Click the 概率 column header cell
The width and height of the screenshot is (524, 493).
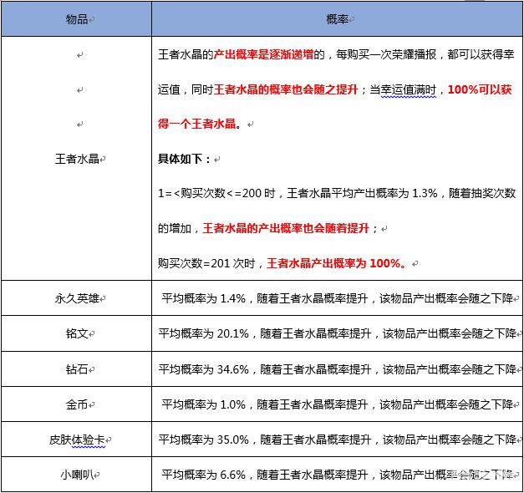(336, 18)
